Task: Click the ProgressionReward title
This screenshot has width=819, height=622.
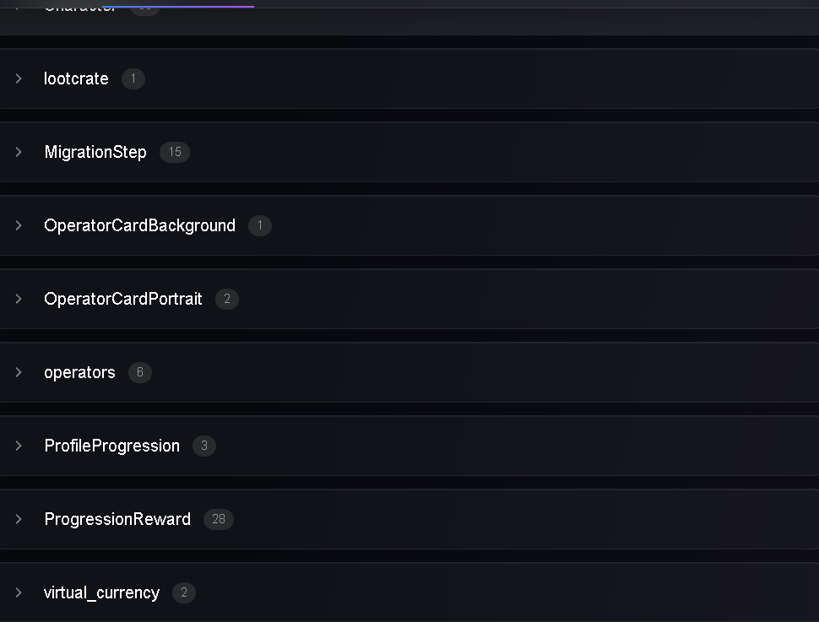Action: (x=117, y=519)
